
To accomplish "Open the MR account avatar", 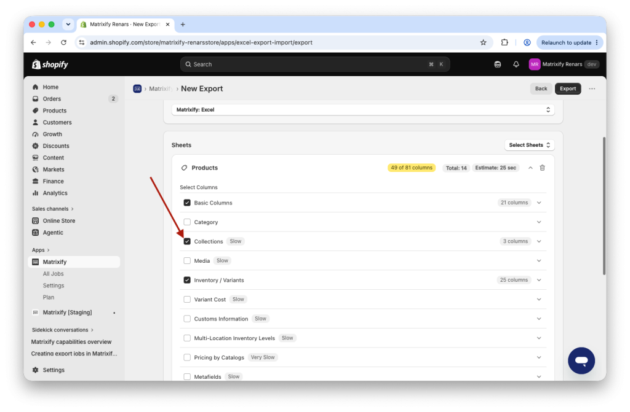I will tap(535, 64).
